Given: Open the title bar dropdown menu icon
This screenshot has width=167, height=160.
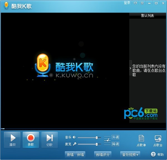Looking at the screenshot, I should [142, 3].
